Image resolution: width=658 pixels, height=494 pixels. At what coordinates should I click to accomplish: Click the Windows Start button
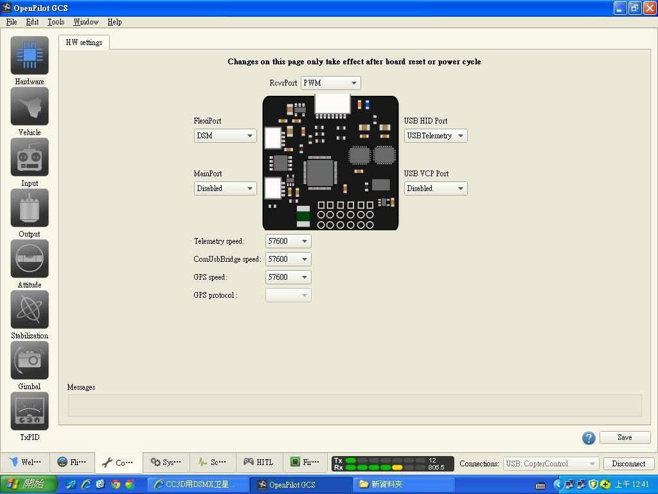(28, 484)
